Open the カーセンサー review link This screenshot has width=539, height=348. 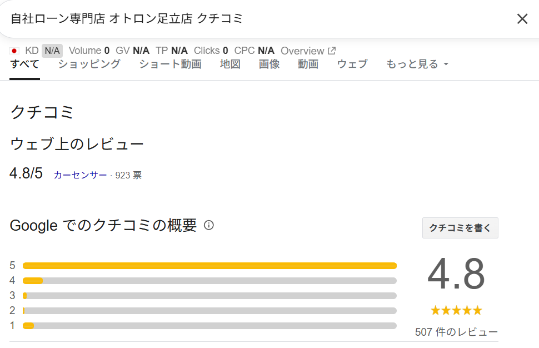tap(80, 175)
